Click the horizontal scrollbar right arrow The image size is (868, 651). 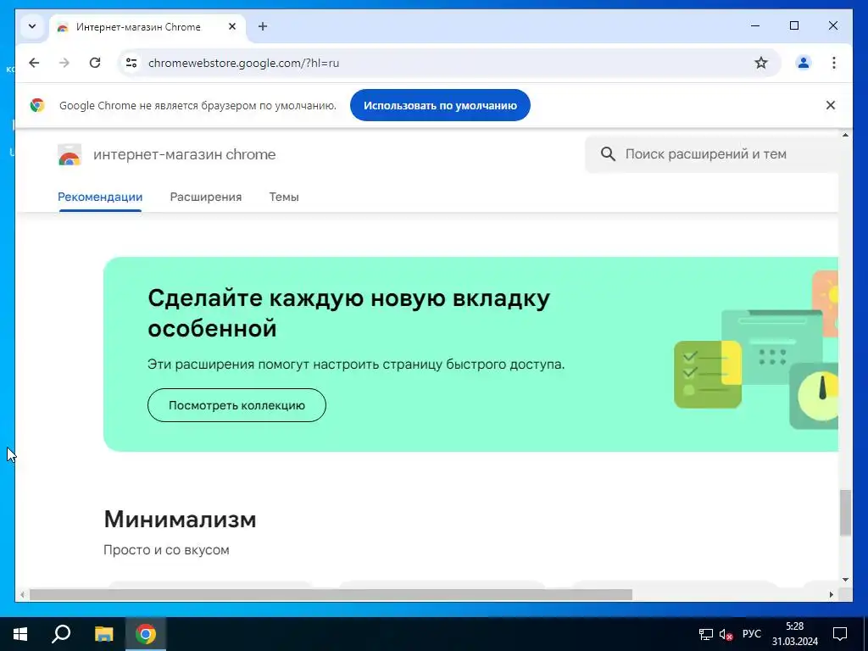point(832,594)
